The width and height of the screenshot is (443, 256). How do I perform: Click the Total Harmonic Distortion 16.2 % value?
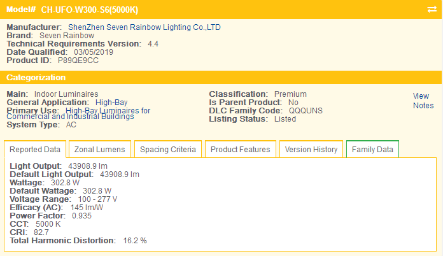[x=134, y=241]
